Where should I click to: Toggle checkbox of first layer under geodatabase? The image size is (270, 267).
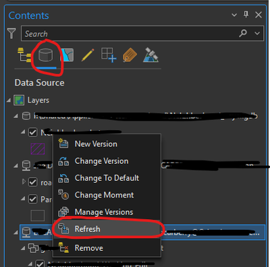point(32,132)
